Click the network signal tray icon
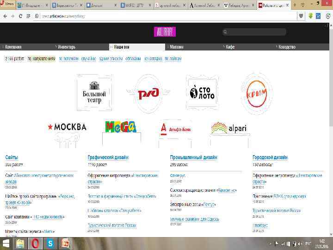Screen dimensions: 333x250 (283, 244)
